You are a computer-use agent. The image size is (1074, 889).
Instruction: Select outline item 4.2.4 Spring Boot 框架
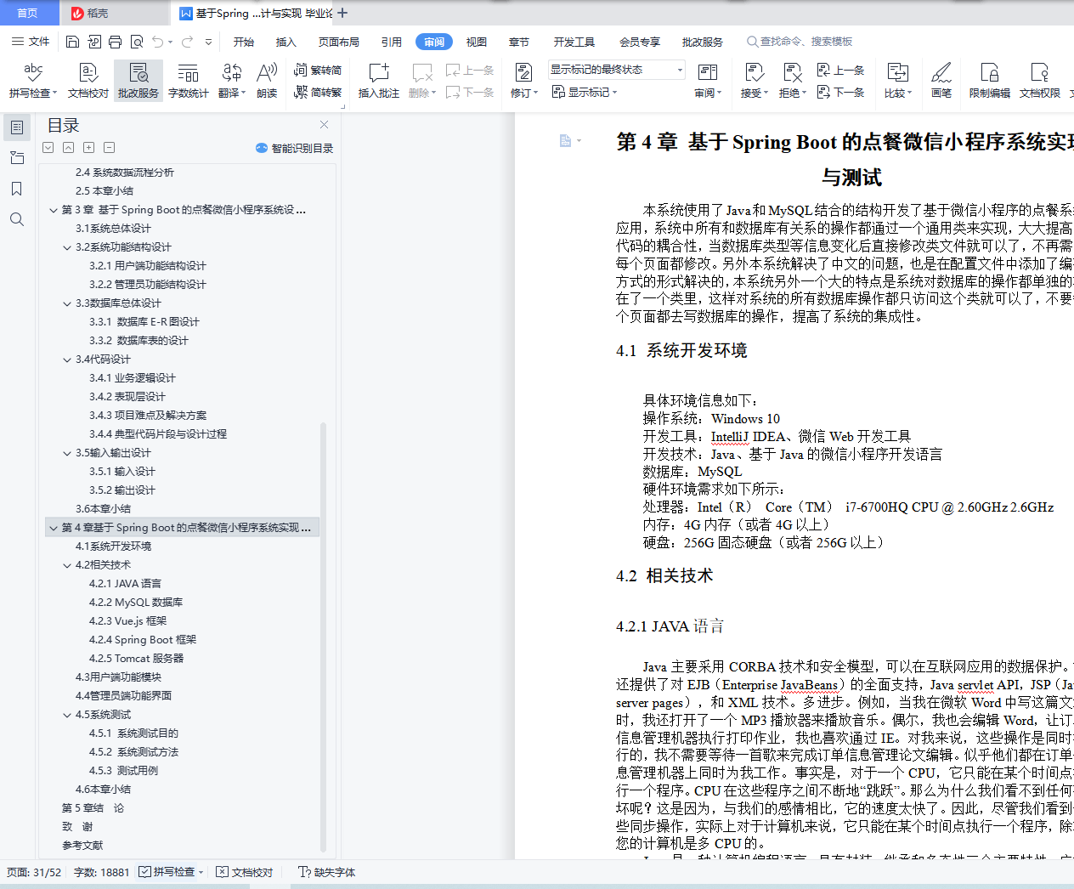coord(143,640)
